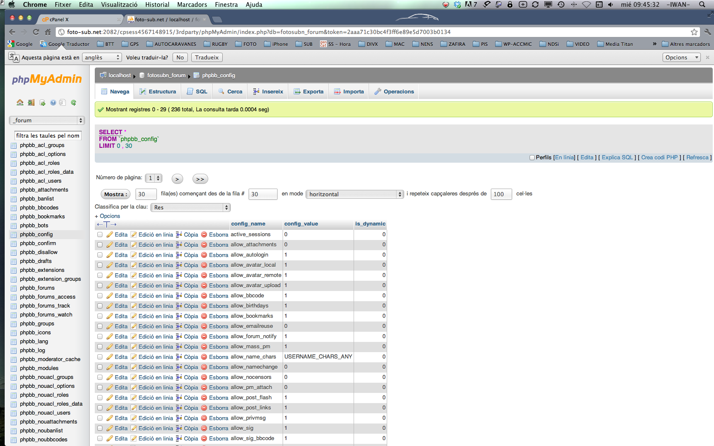
Task: Click Time Machine icon in menu bar
Action: tap(561, 4)
